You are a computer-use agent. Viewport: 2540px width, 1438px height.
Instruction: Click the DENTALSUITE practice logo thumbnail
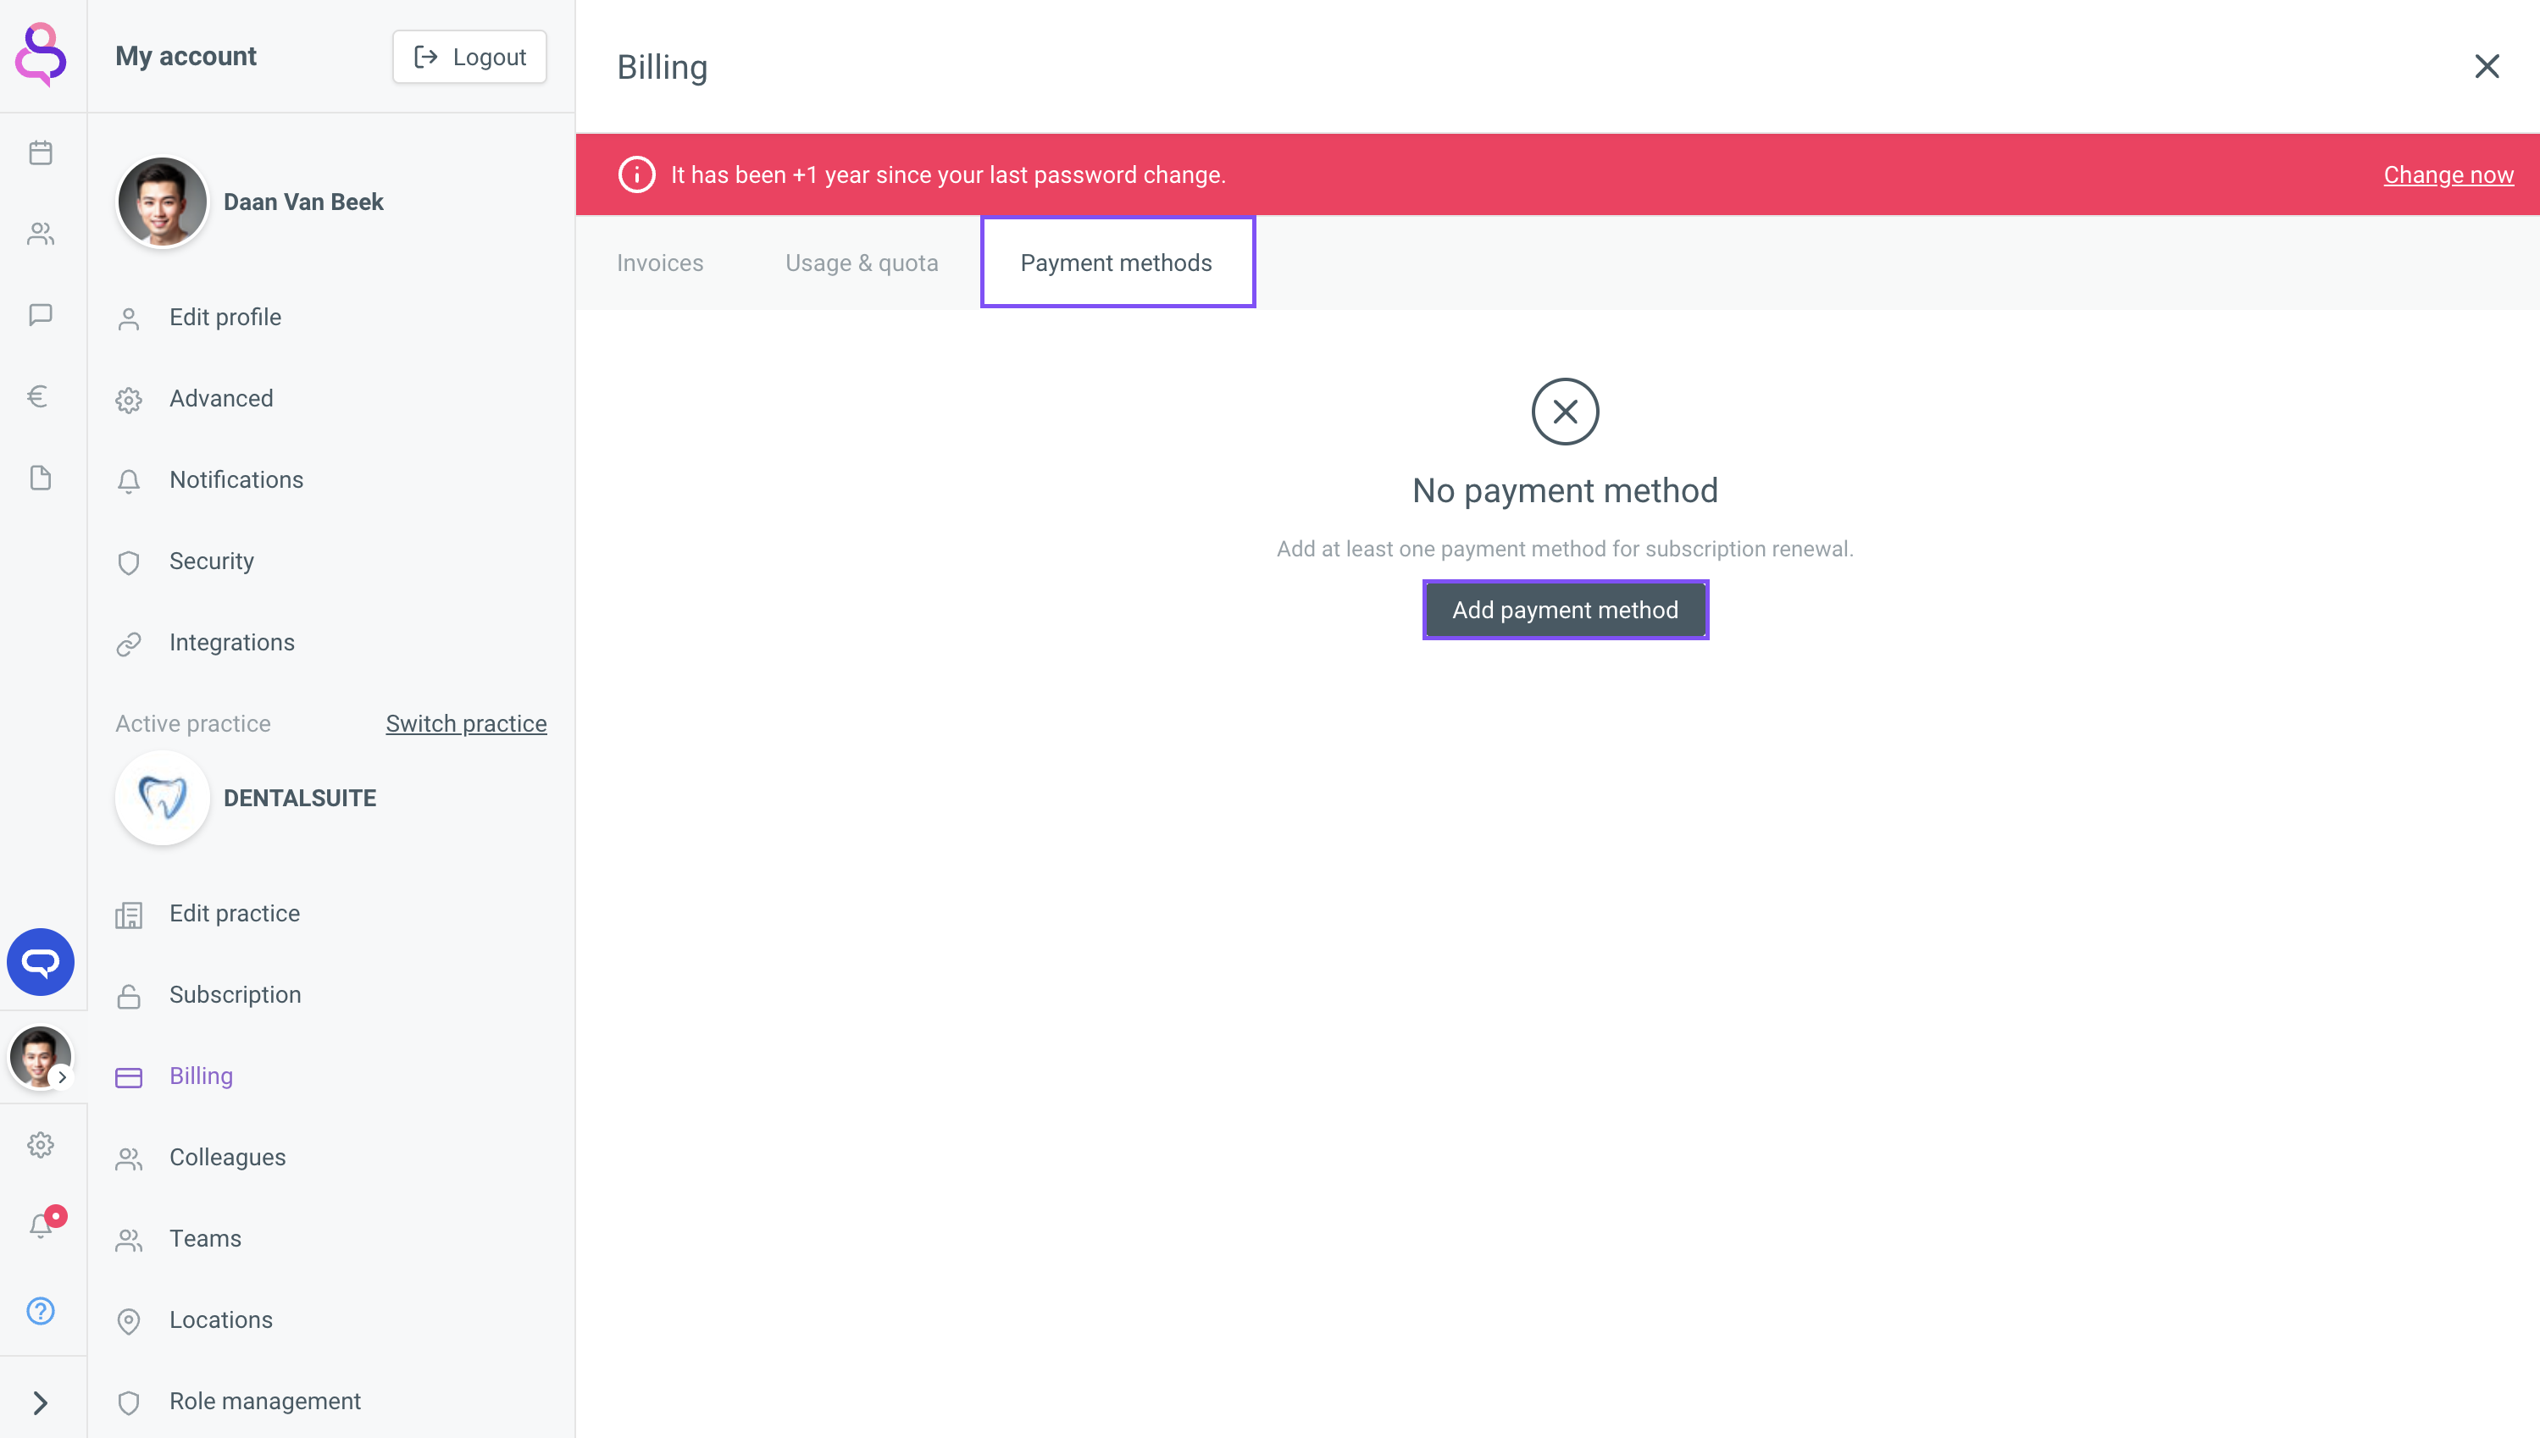(x=163, y=798)
